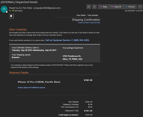
Task: Click iPhone 12 Pro (128GB, Pacific Blue) title
Action: click(39, 82)
